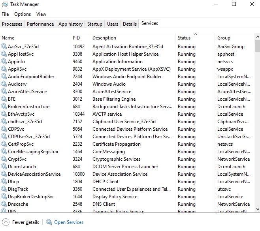Click the utcsvc group cell
260x231 pixels.
(224, 189)
